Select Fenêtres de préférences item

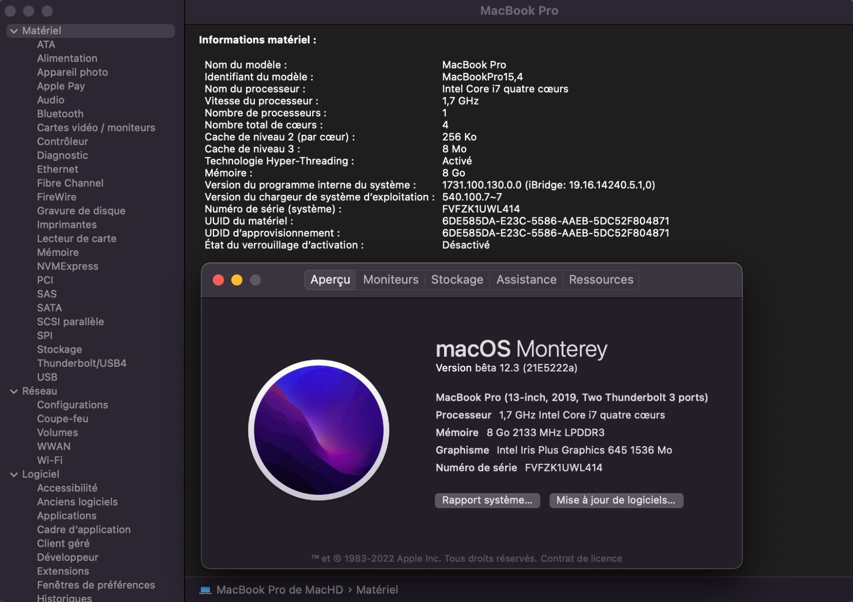tap(96, 585)
